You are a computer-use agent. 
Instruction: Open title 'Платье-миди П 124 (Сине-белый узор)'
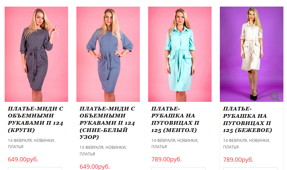107,123
